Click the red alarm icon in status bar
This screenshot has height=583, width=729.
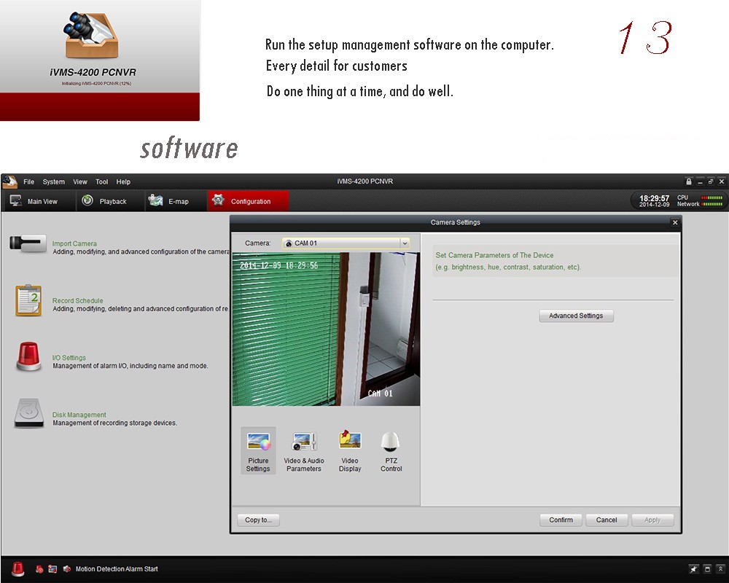17,569
